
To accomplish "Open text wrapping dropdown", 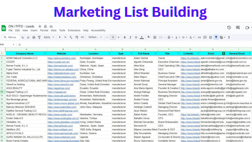I will point(185,37).
